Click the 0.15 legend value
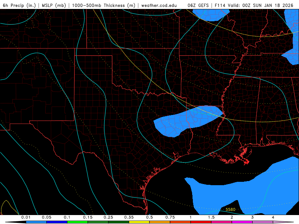Viewport: 299px width, 224px height. click(x=88, y=217)
